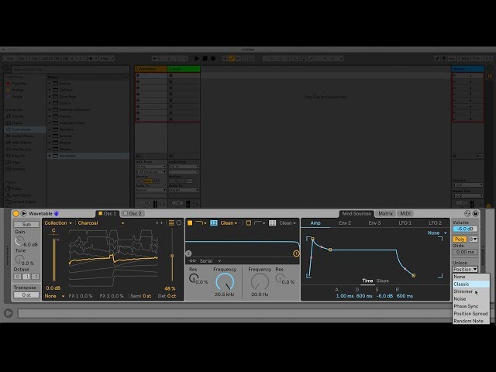Select the envelope release end breakpoint
This screenshot has height=372, width=496.
coord(413,276)
